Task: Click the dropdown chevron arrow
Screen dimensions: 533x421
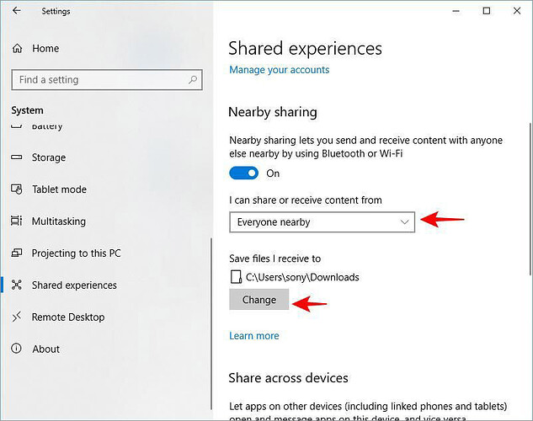Action: (404, 222)
